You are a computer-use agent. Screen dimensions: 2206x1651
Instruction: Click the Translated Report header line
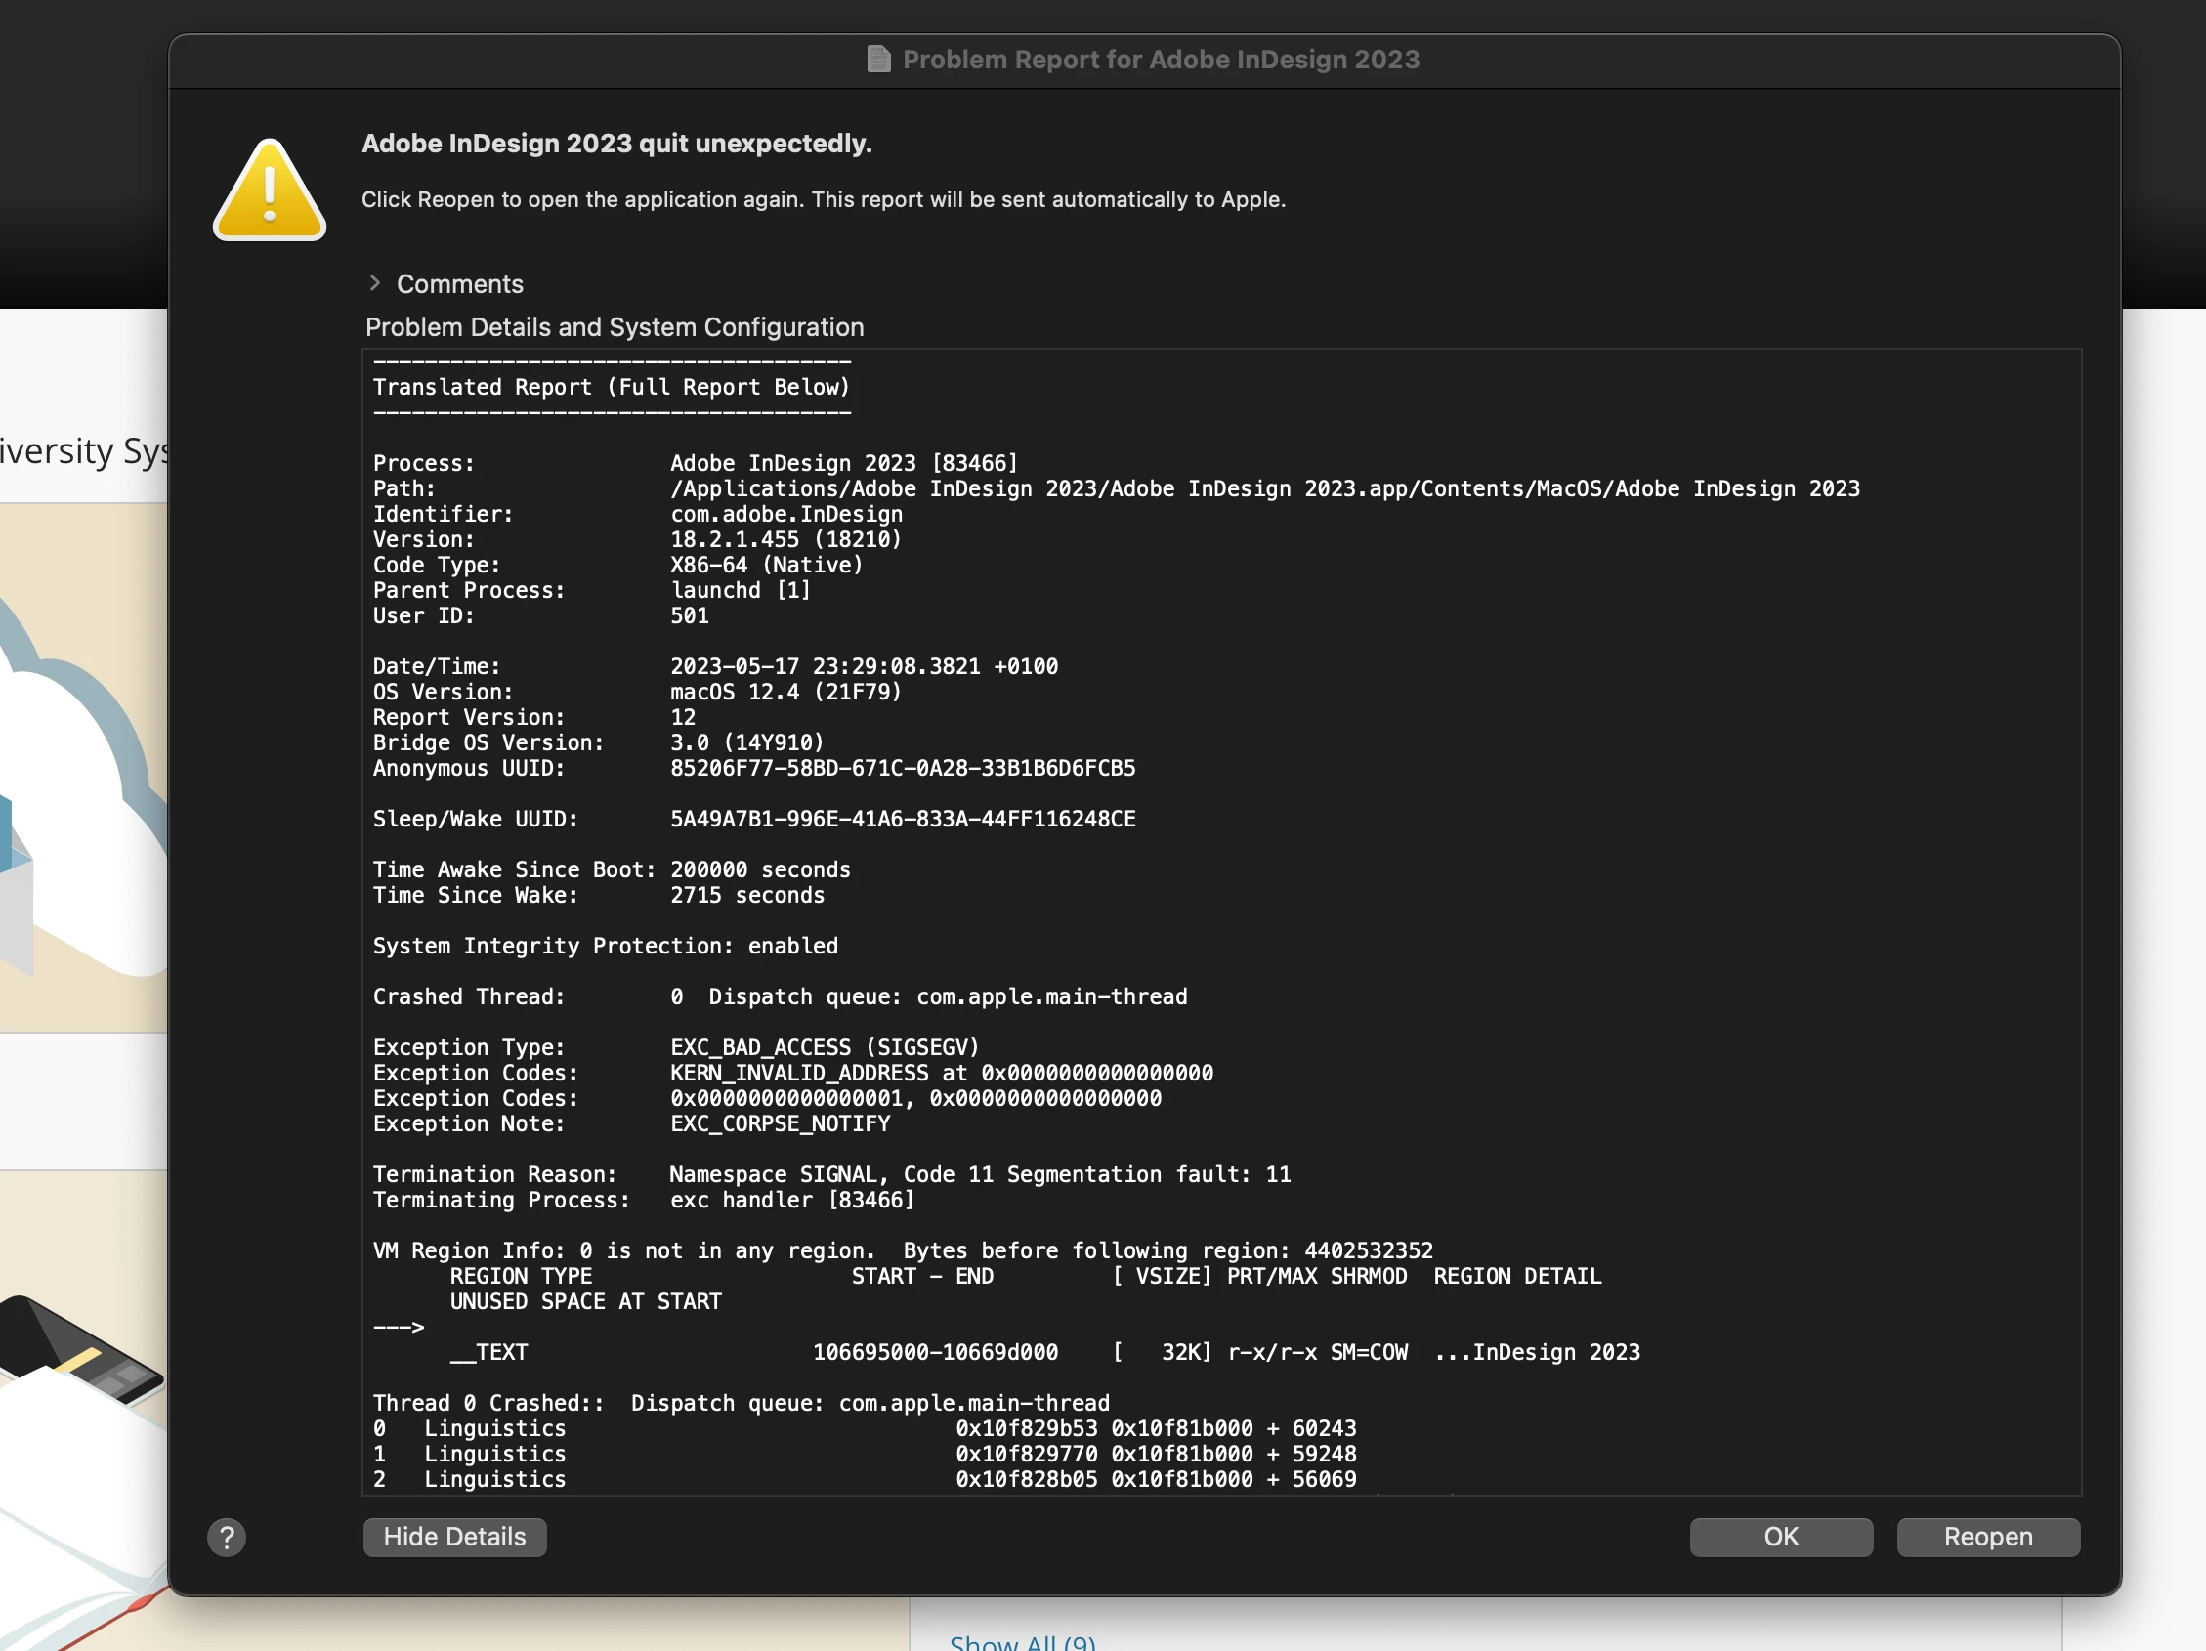[x=611, y=387]
